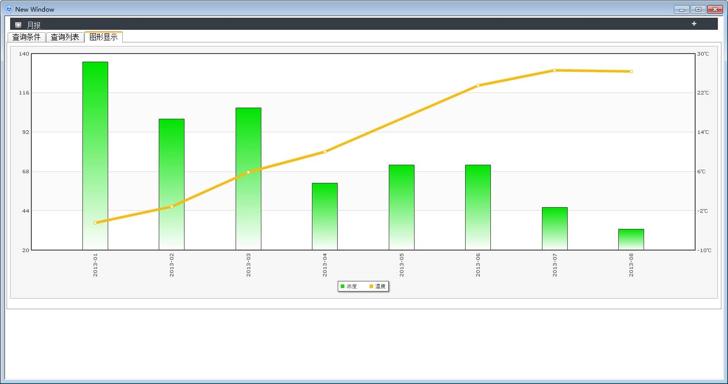Click the -10℃ label on right axis
Screen dimensions: 728x384
704,250
